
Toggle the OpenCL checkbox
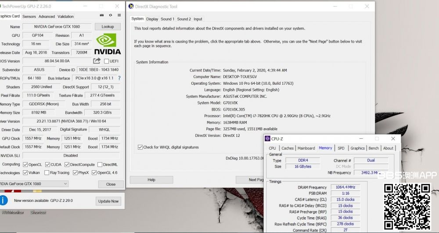25,165
